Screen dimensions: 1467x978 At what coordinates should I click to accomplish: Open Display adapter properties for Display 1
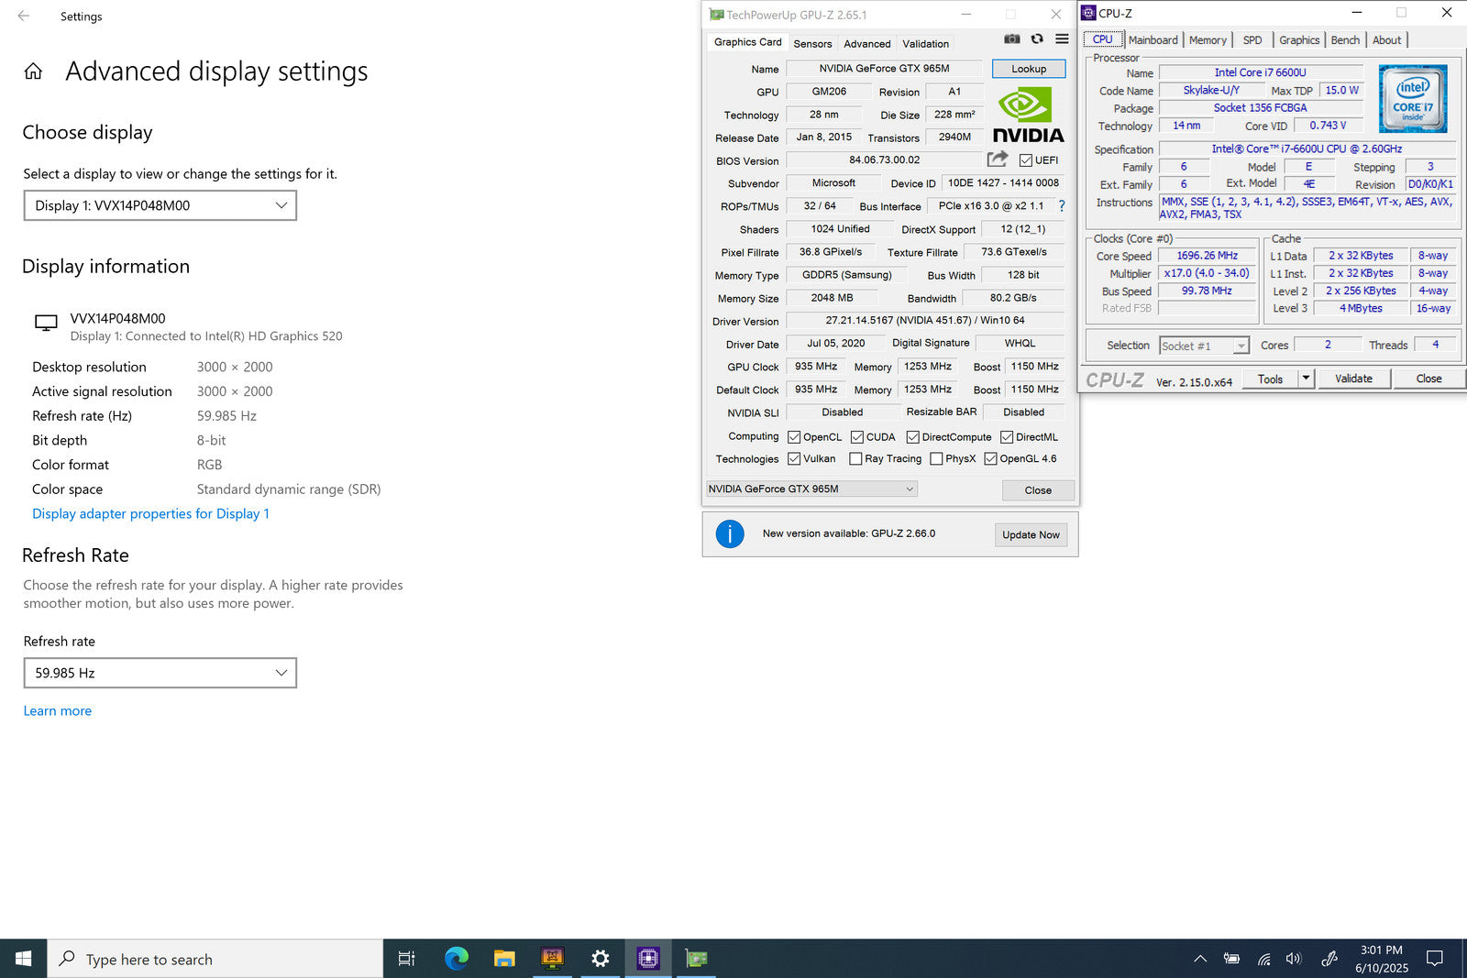pos(151,514)
